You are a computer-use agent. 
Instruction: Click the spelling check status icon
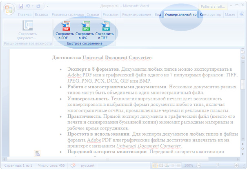(73, 165)
